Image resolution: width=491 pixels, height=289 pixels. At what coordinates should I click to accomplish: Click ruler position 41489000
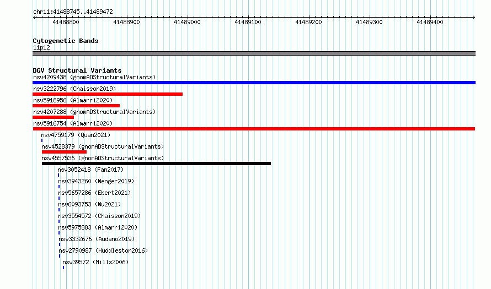[187, 22]
